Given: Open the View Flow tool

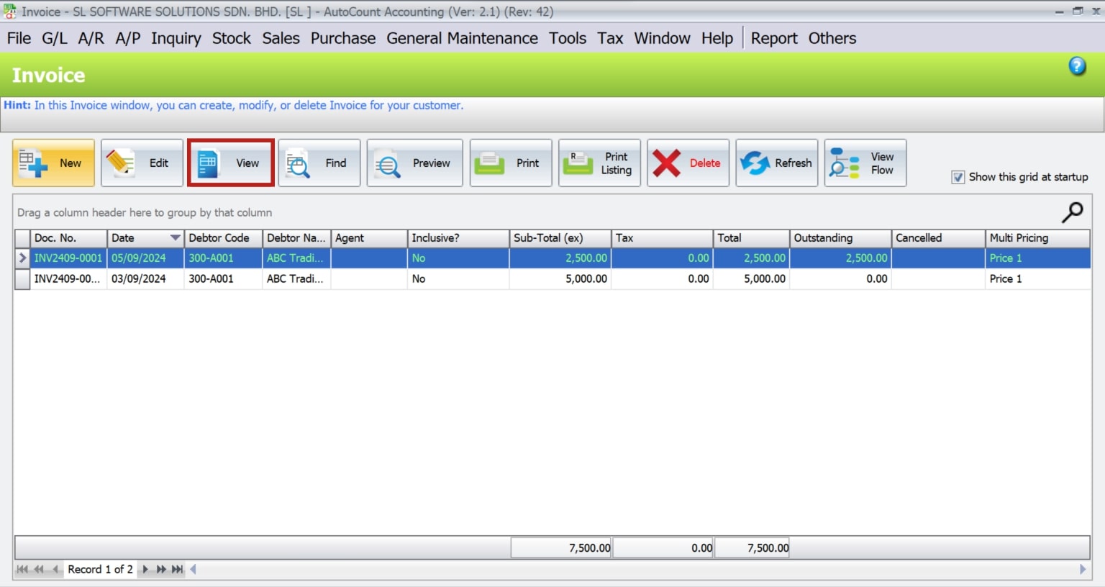Looking at the screenshot, I should tap(865, 163).
